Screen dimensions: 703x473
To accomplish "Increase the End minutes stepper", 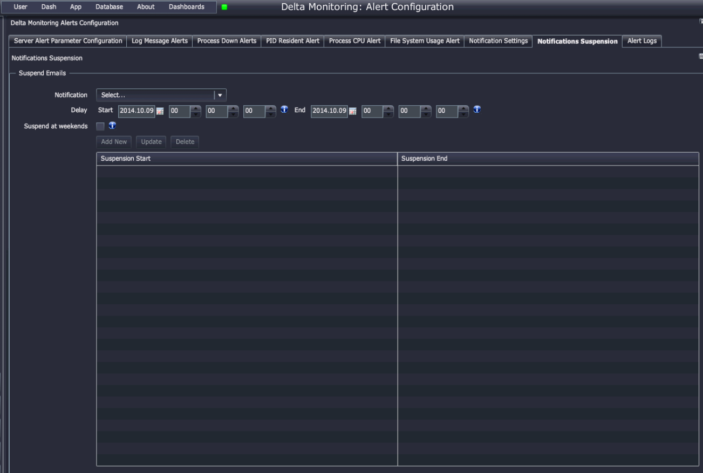I will [426, 108].
